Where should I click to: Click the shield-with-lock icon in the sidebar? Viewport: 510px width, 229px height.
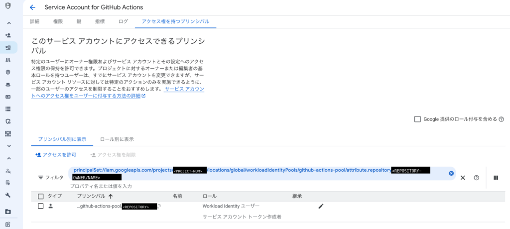pyautogui.click(x=8, y=121)
